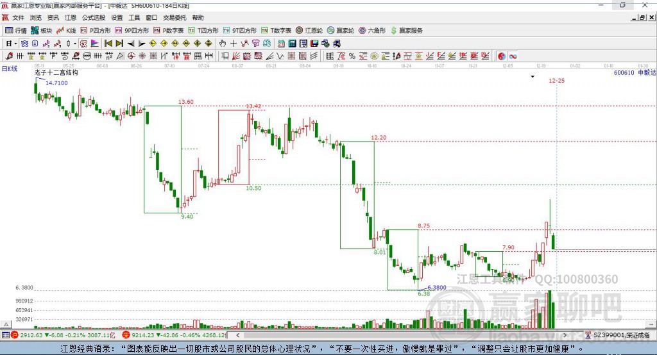The image size is (657, 355).
Task: Open the P四方形 square tool
Action: pos(96,31)
